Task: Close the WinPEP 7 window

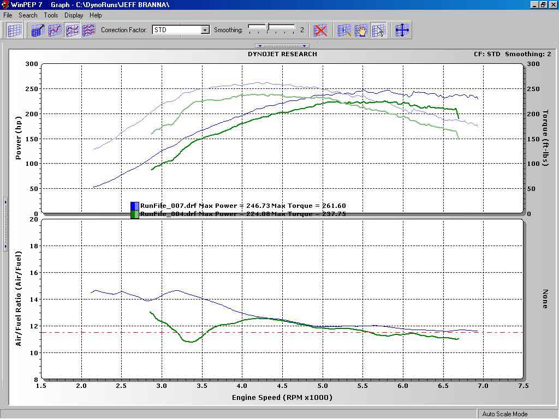Action: click(553, 4)
